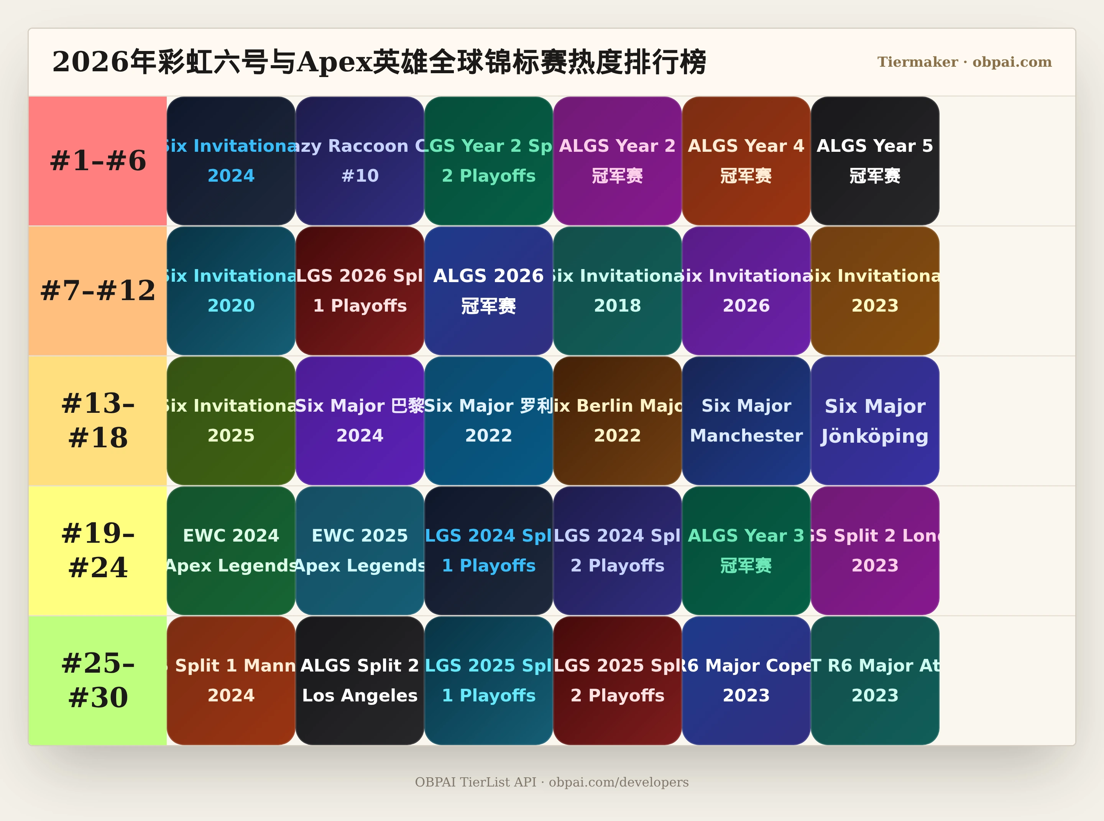Click the ALGS Split 2 London 2023 tile
The height and width of the screenshot is (821, 1104).
click(875, 551)
